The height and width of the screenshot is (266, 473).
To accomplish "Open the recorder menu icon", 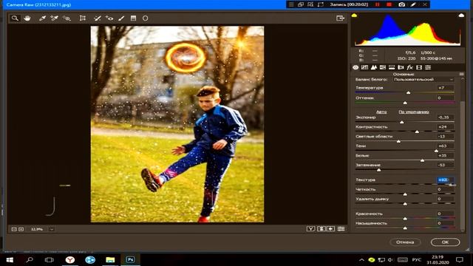I will tap(291, 4).
